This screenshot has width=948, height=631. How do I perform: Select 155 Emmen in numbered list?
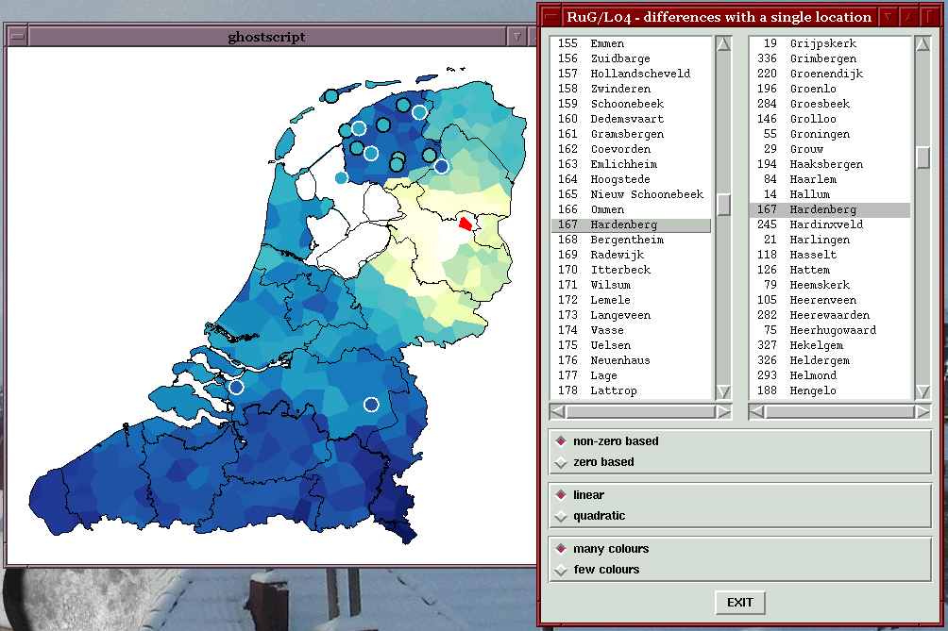click(x=631, y=43)
